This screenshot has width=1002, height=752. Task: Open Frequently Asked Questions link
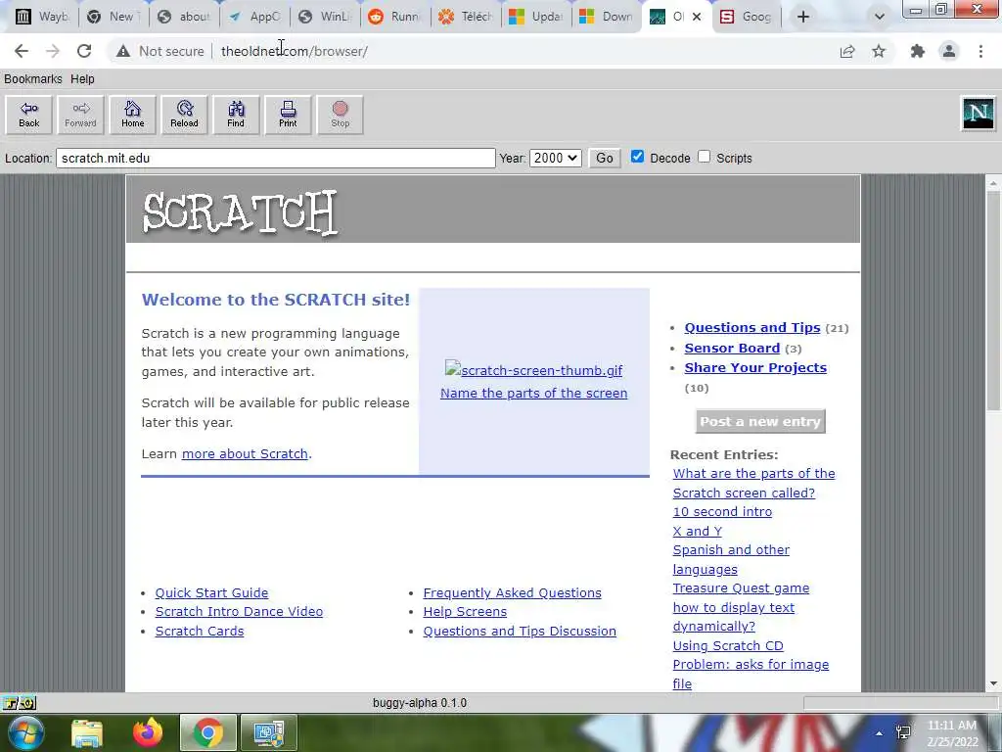(x=512, y=592)
